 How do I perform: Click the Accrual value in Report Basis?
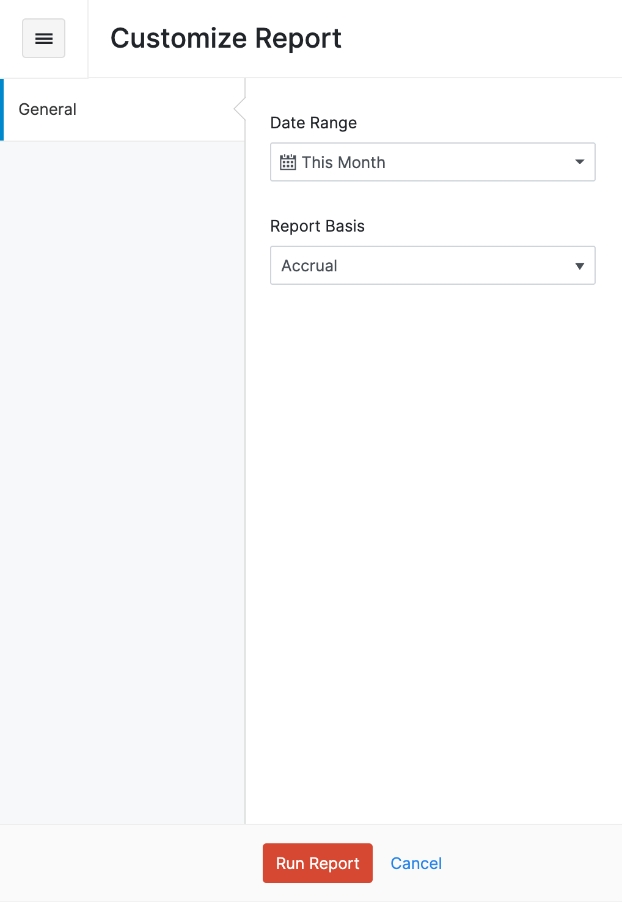click(x=309, y=266)
